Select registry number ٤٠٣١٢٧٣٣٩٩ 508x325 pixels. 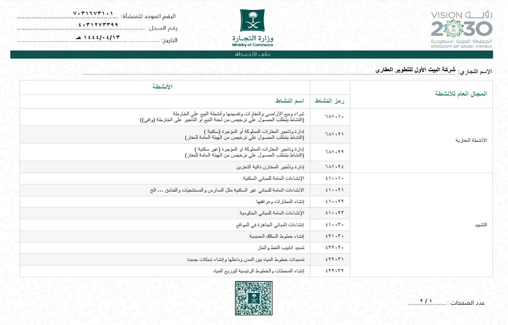coord(98,25)
